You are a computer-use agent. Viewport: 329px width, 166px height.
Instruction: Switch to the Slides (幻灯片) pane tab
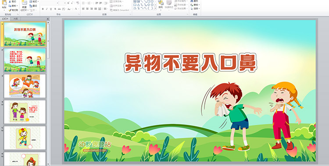click(5, 19)
